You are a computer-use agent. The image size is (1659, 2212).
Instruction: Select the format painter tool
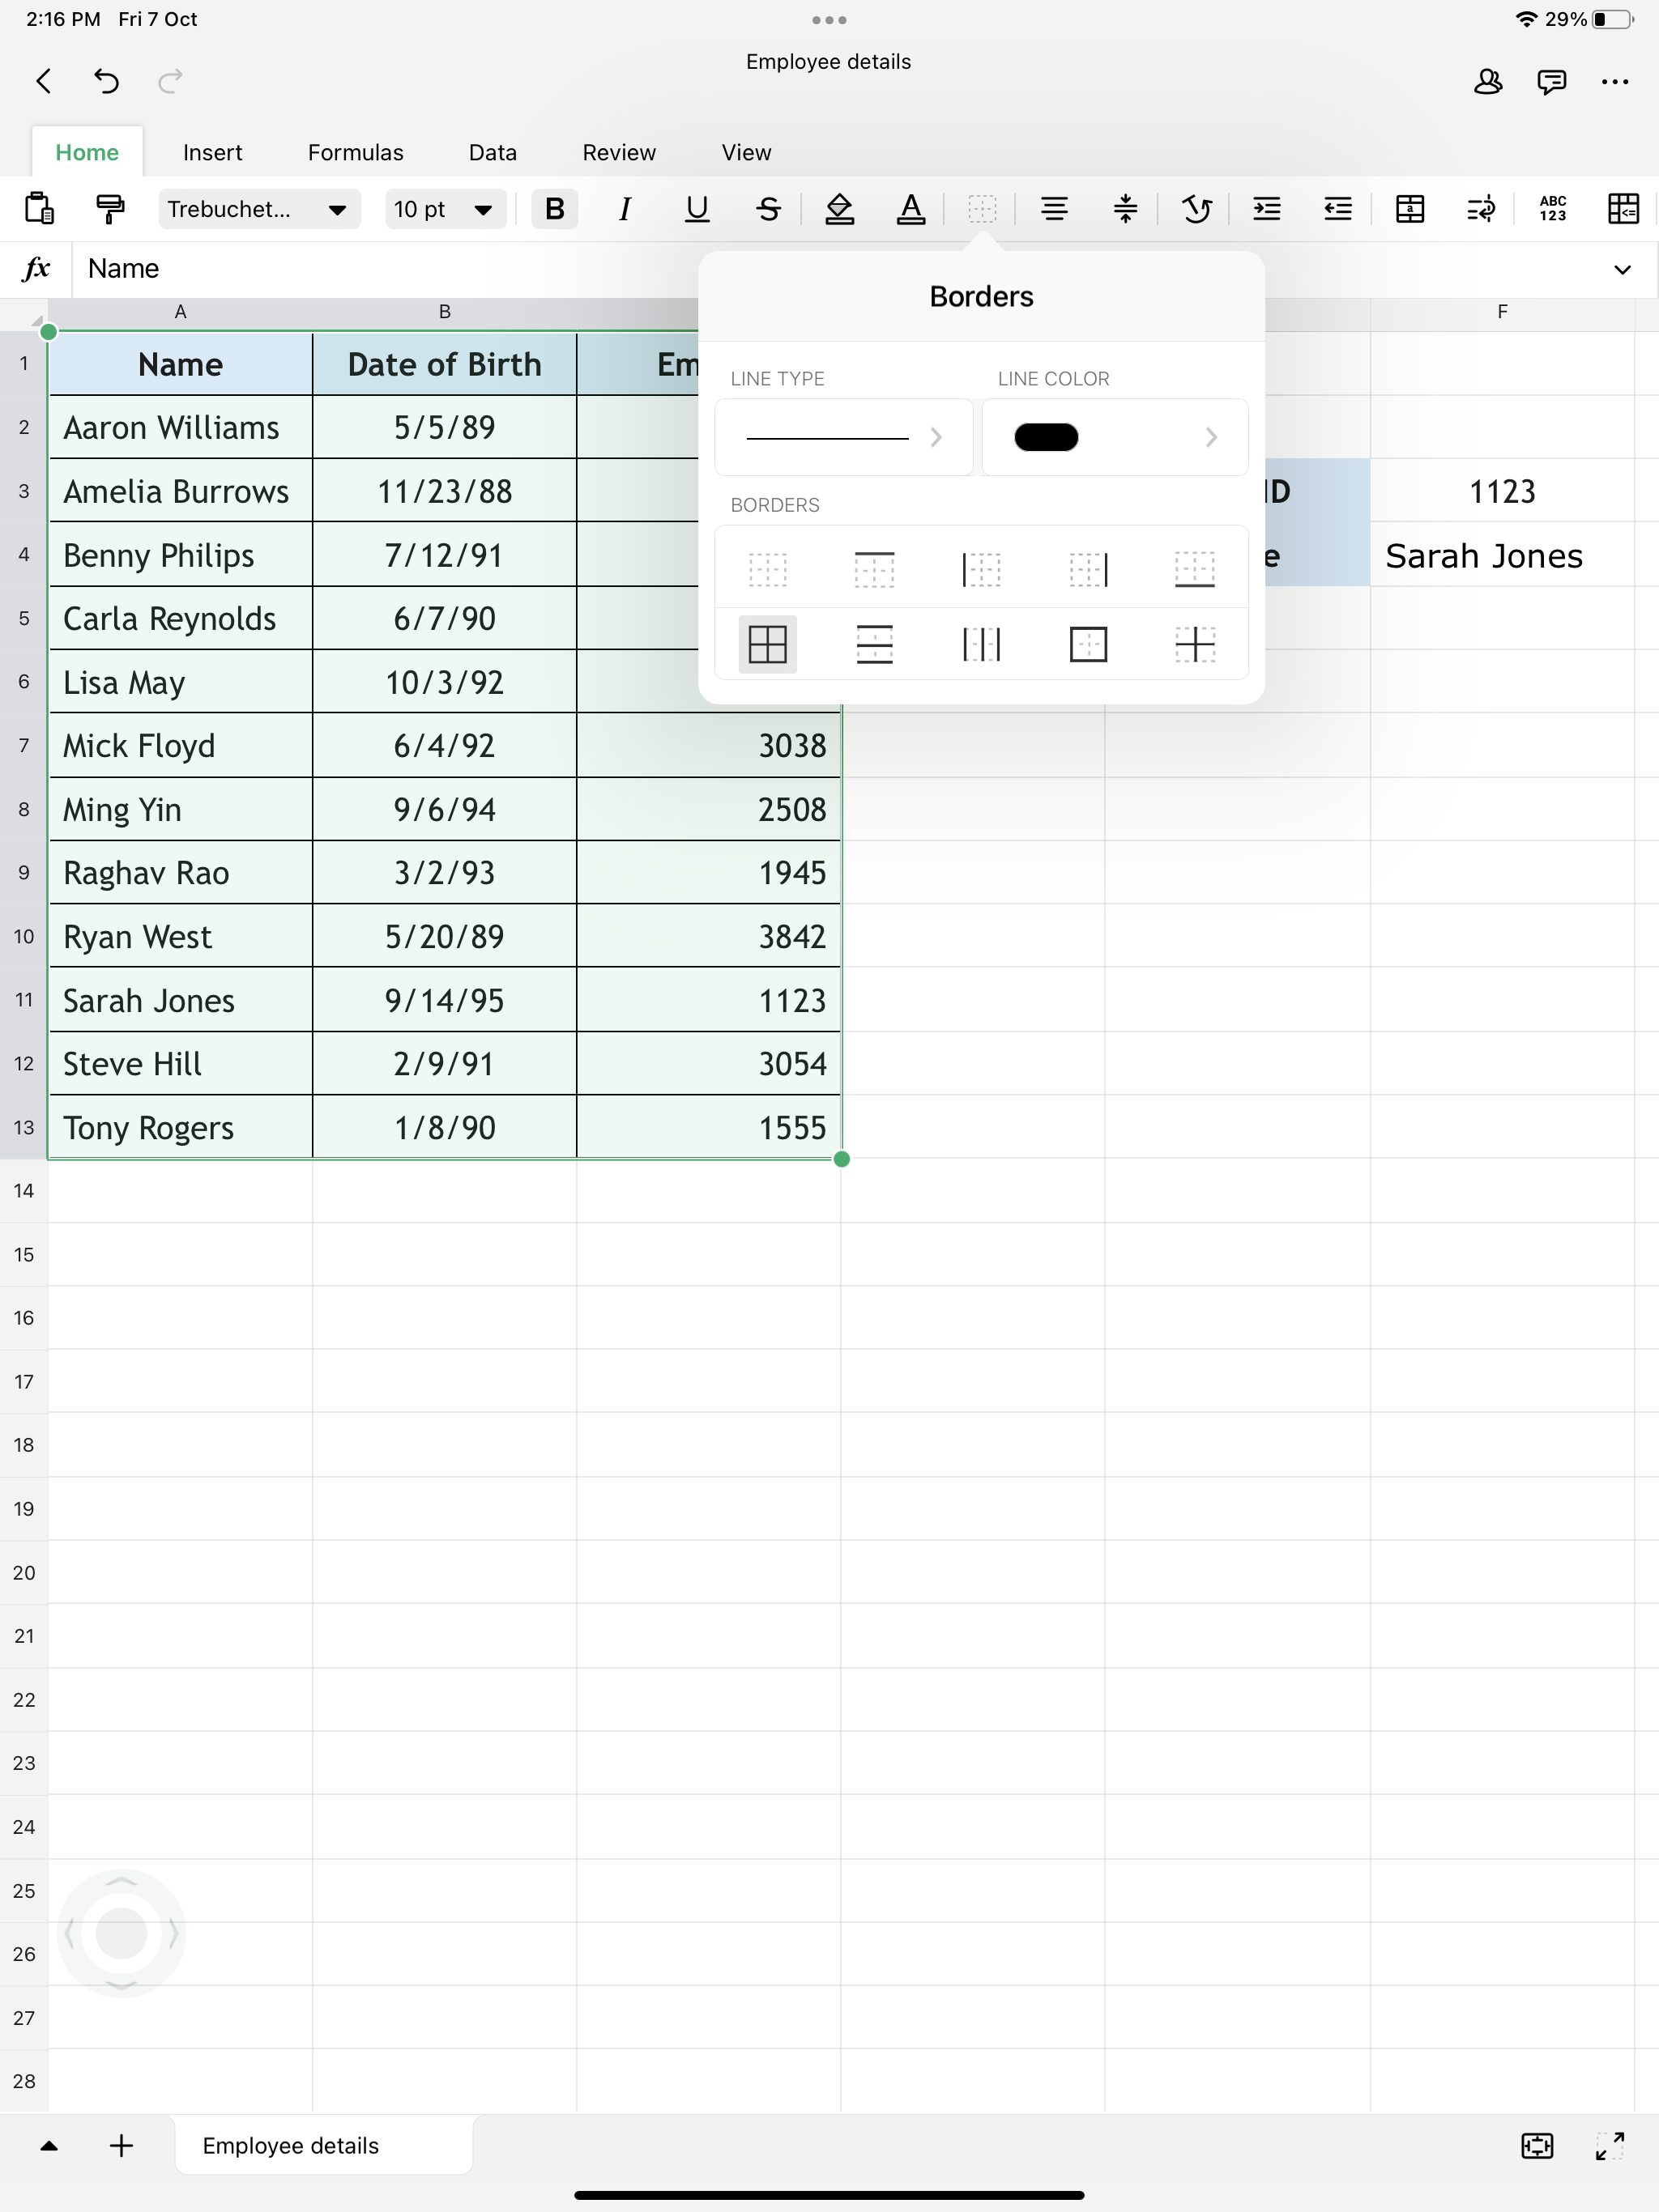tap(110, 209)
